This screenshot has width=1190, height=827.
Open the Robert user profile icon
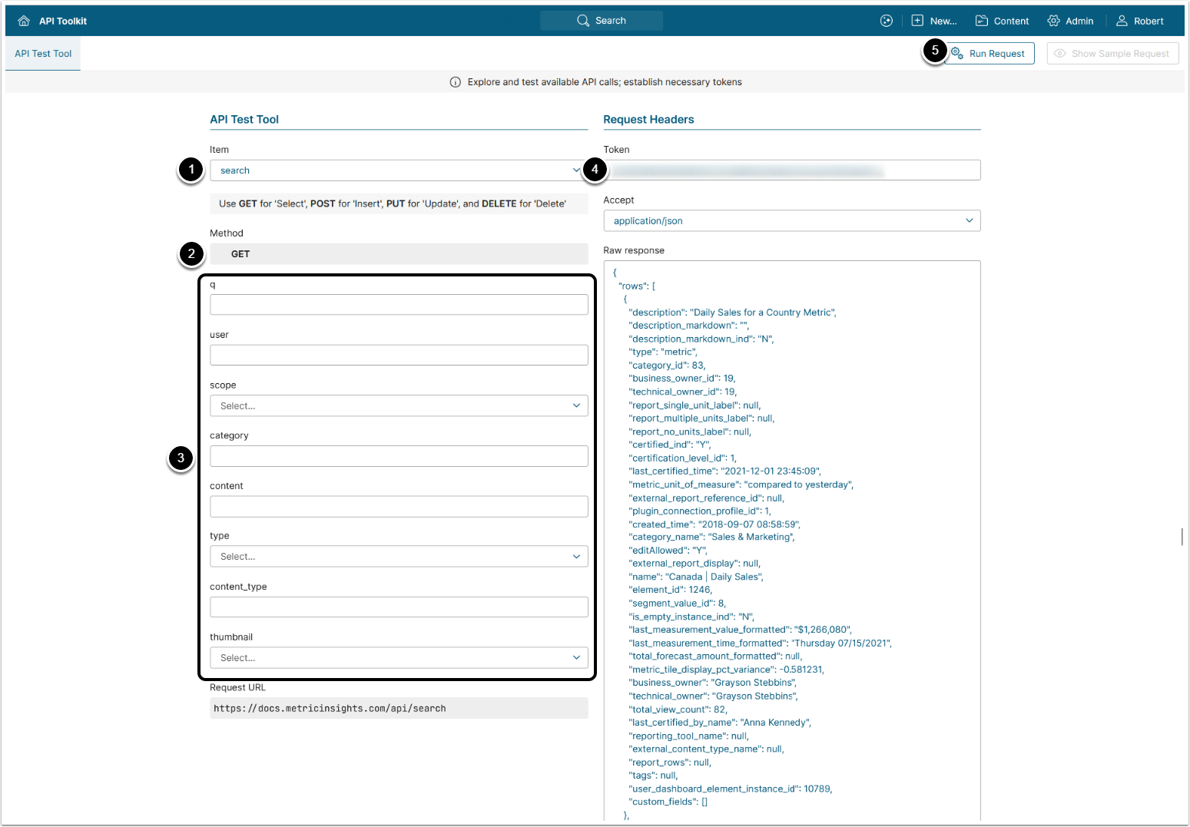click(1122, 21)
